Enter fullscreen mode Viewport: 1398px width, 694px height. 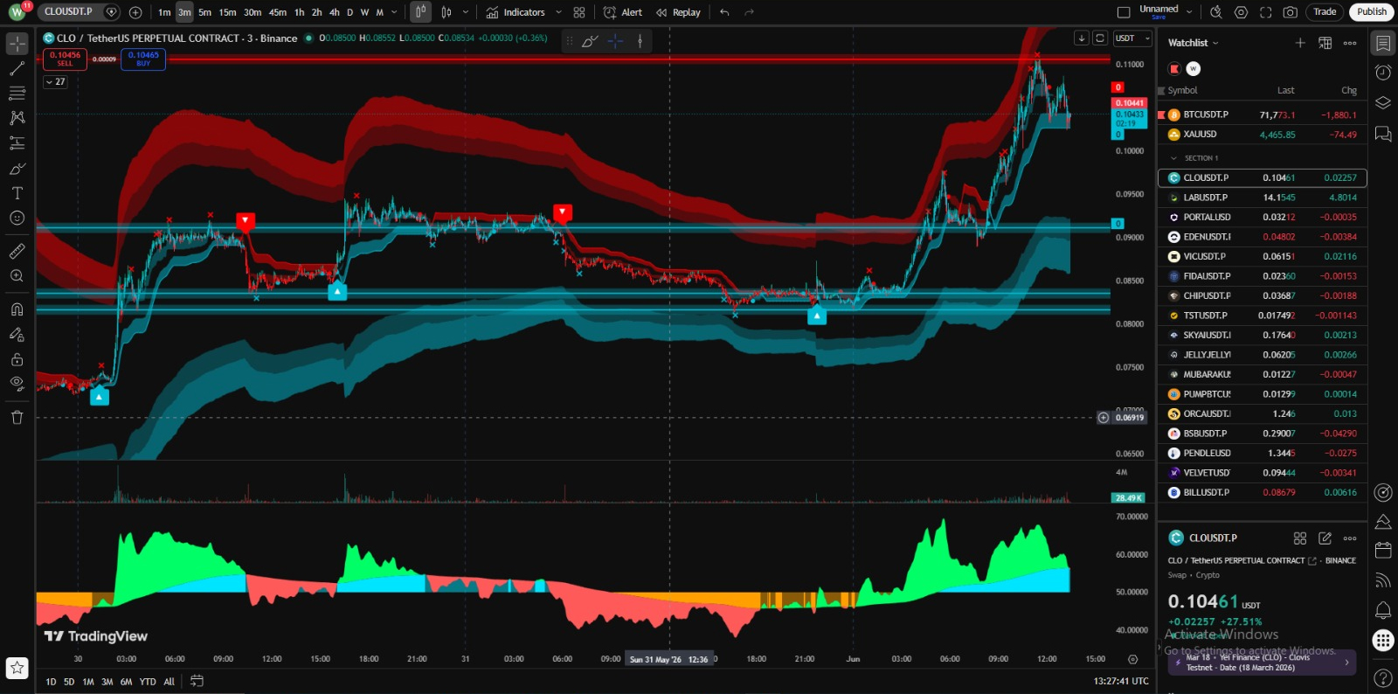point(1265,12)
